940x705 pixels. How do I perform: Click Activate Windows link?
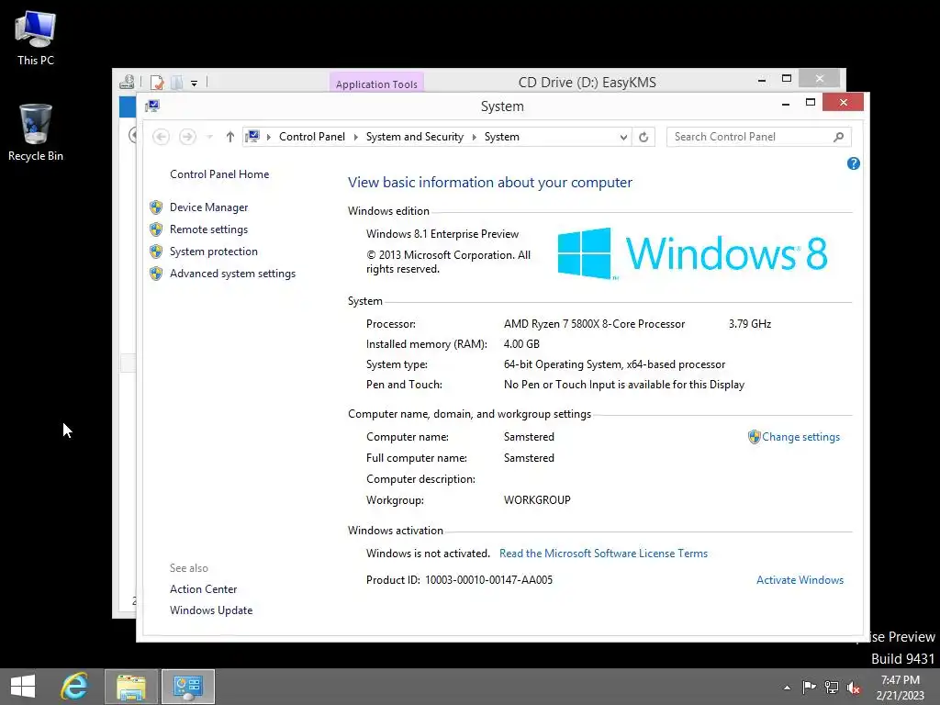tap(800, 580)
